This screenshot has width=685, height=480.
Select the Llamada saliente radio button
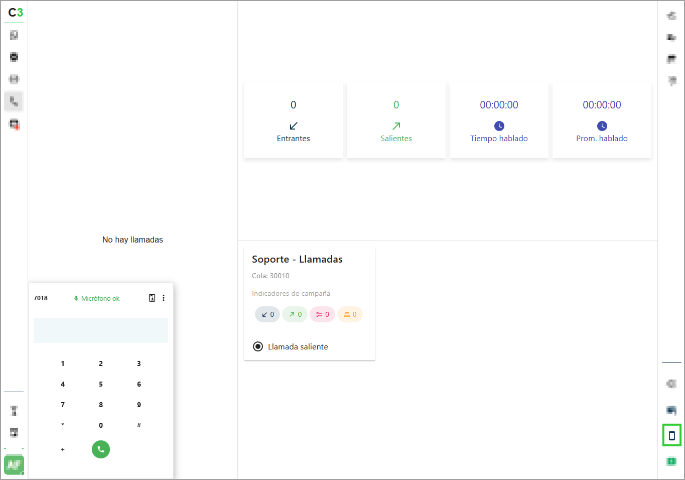tap(258, 346)
